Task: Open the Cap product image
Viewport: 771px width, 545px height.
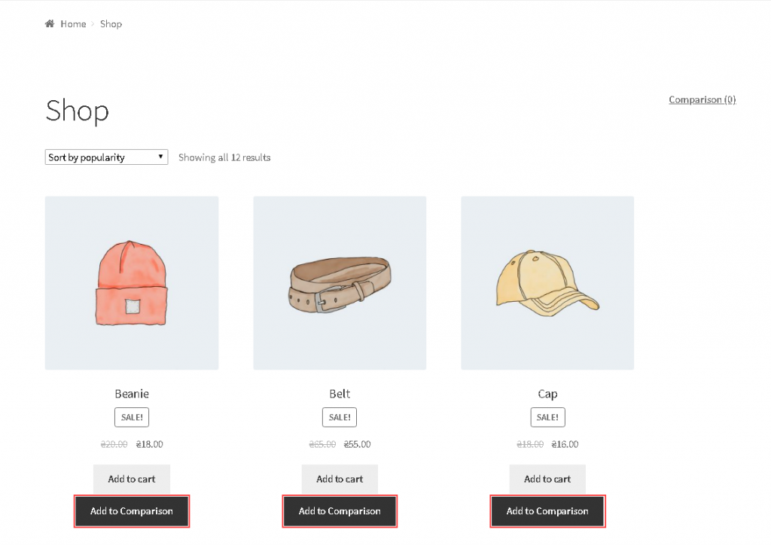Action: (547, 282)
